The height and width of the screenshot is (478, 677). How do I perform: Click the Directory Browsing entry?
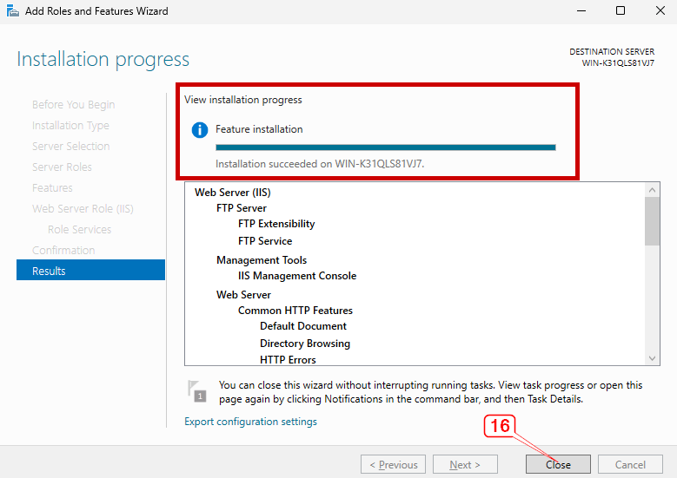pyautogui.click(x=305, y=343)
